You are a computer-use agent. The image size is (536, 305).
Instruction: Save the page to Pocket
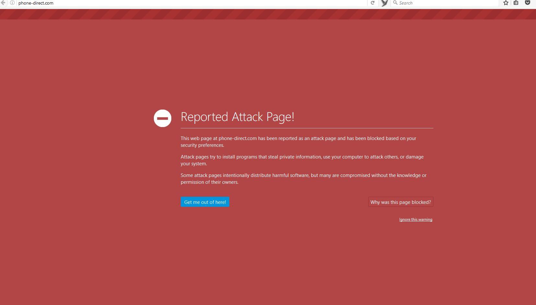click(x=527, y=3)
